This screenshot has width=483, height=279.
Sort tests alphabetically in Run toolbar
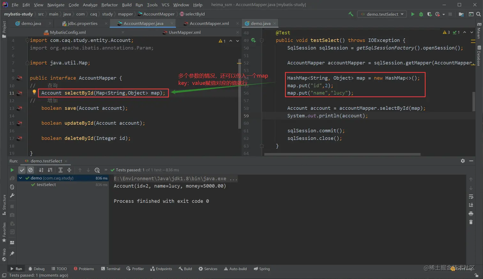click(41, 170)
